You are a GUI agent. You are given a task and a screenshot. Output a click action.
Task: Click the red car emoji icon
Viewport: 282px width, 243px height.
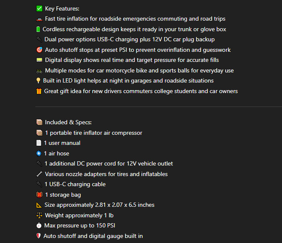pos(40,19)
